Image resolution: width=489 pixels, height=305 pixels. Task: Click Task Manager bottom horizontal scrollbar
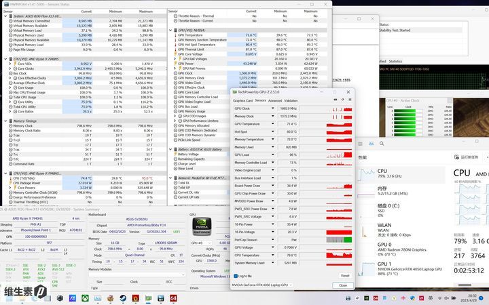(x=465, y=285)
